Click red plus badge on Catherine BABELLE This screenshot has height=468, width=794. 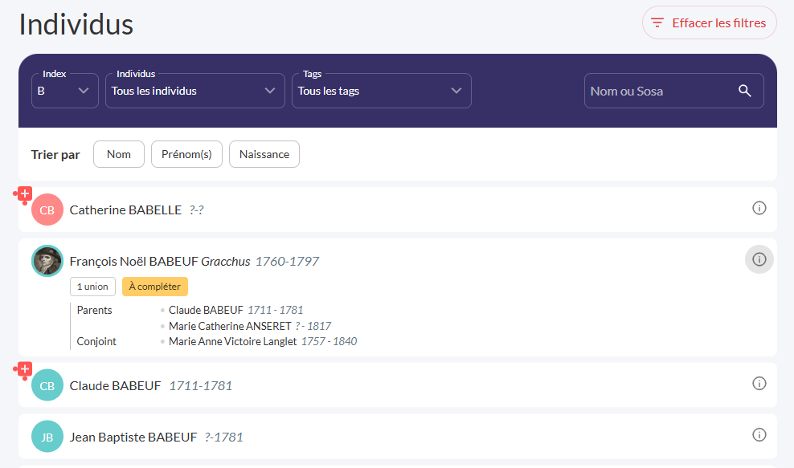[x=24, y=194]
